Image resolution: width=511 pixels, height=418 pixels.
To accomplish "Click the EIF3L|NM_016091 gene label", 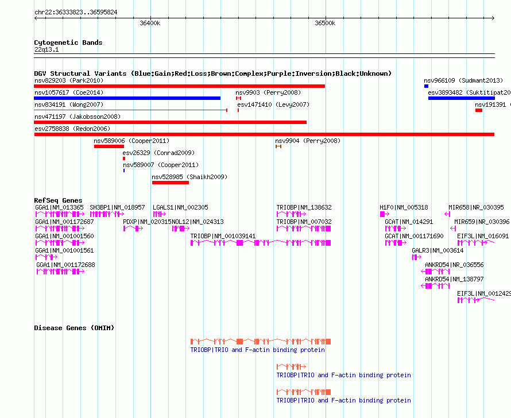I will point(483,236).
